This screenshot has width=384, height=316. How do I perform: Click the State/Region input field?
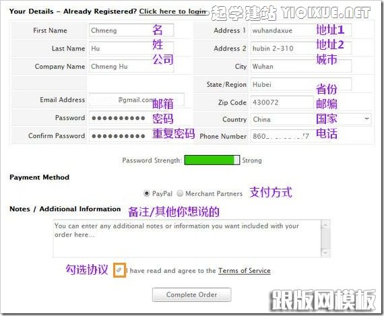click(x=301, y=84)
